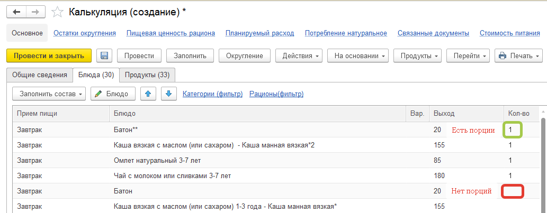The image size is (547, 213).
Task: Click the forward navigation arrow
Action: [x=35, y=12]
